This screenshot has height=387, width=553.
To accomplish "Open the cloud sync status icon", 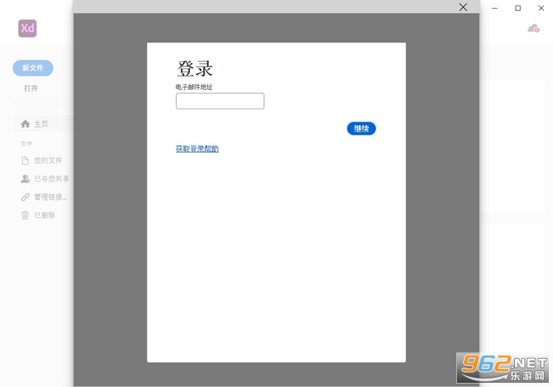I will pyautogui.click(x=533, y=28).
